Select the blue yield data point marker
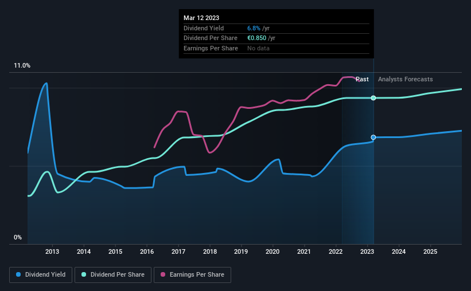 click(373, 137)
